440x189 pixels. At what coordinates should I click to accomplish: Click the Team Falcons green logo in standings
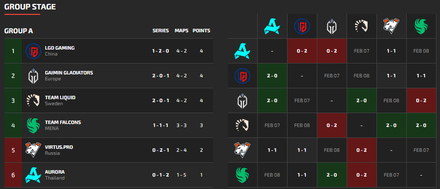pos(33,126)
